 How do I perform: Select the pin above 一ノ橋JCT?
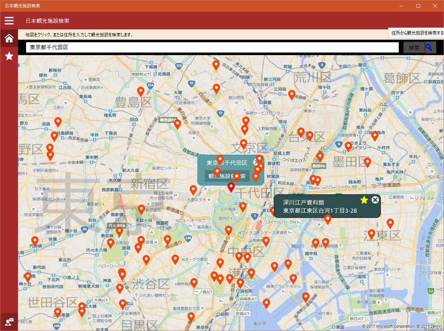[x=194, y=282]
